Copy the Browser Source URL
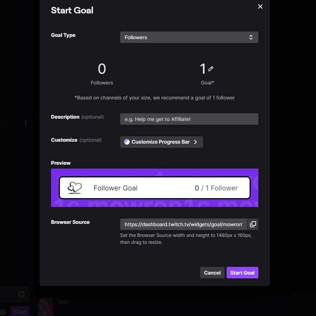316x316 pixels. pos(253,224)
